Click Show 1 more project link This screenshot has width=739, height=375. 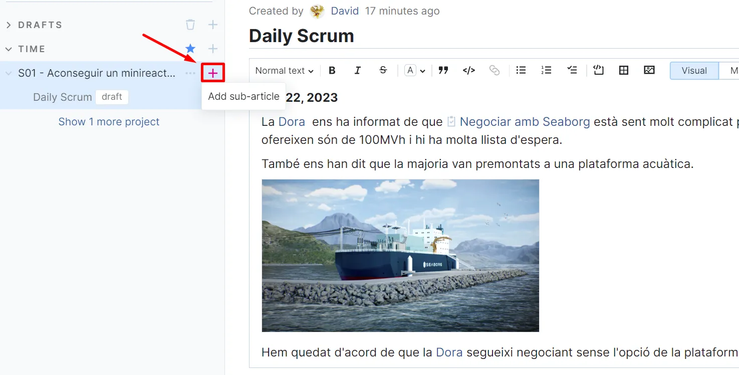[x=109, y=122]
